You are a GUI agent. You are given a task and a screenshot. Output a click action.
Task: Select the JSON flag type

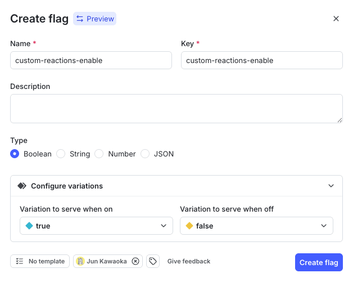(146, 154)
